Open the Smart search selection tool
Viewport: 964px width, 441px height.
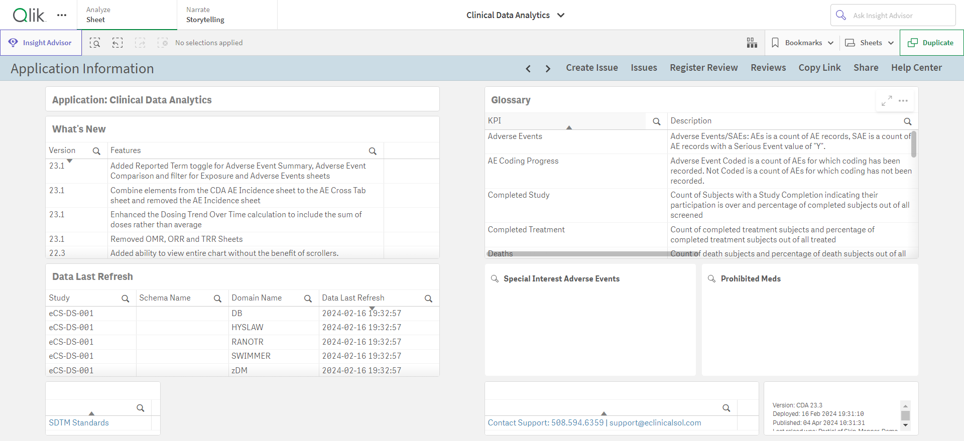[95, 43]
